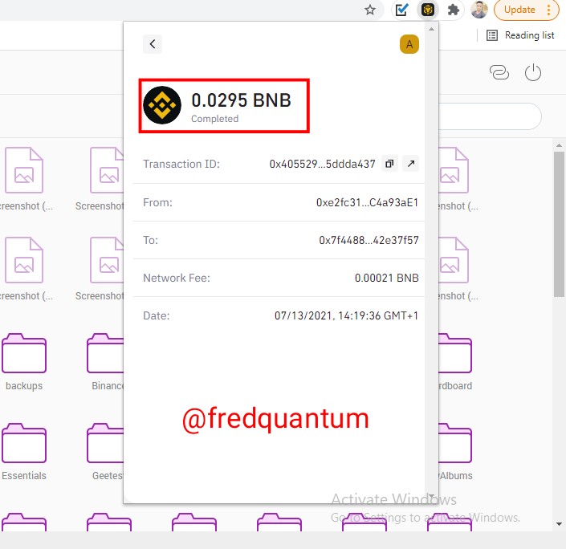The width and height of the screenshot is (566, 549).
Task: Click the BNB coin logo
Action: (162, 105)
